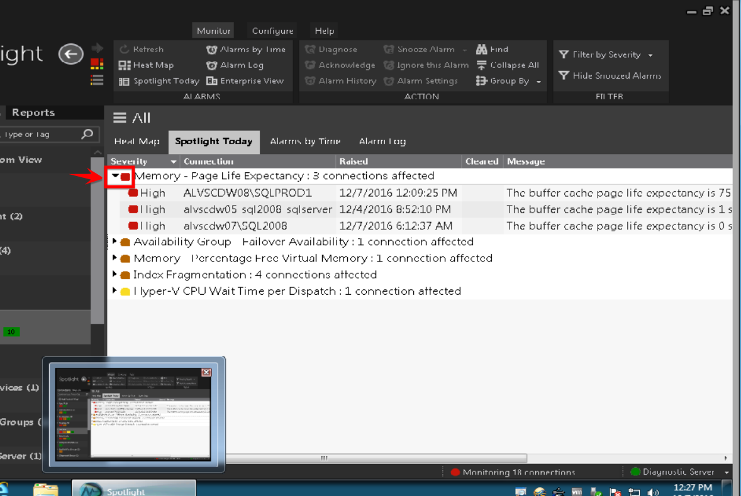Click the green 10 badge in sidebar
Screen dimensions: 741x496
[11, 332]
